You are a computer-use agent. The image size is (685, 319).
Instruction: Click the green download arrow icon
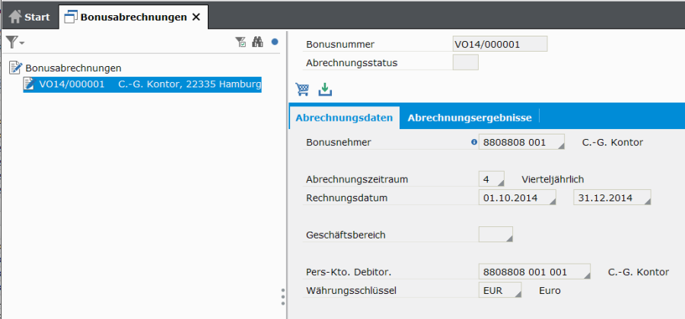[x=325, y=90]
